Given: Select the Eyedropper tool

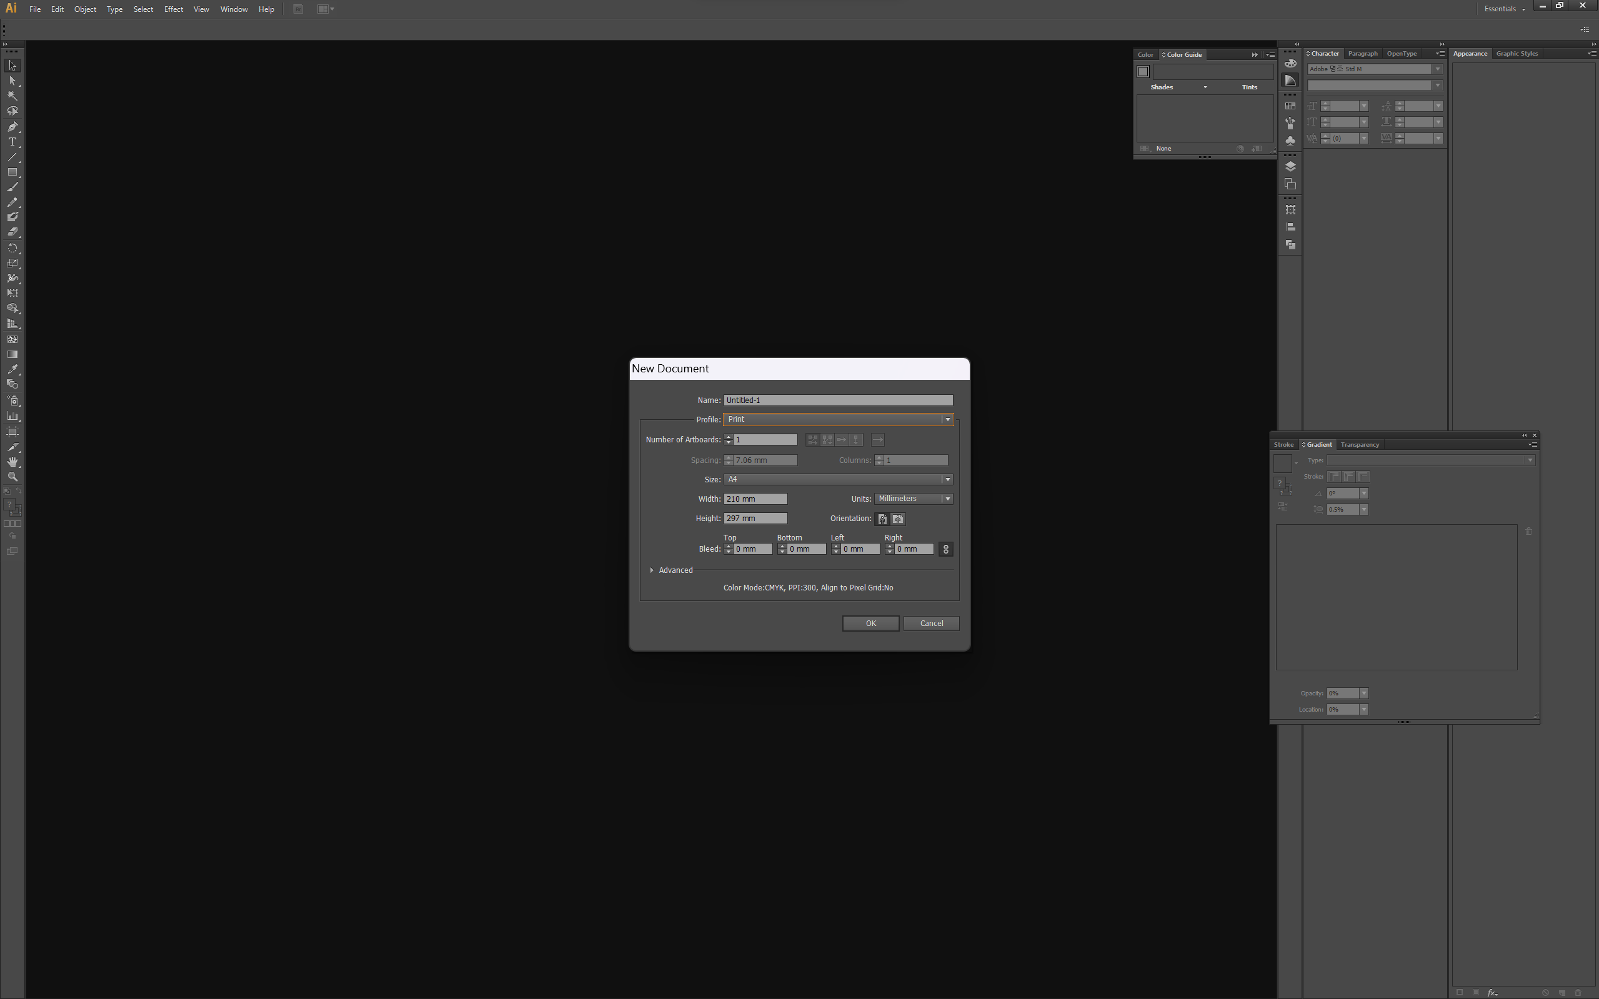Looking at the screenshot, I should point(12,369).
